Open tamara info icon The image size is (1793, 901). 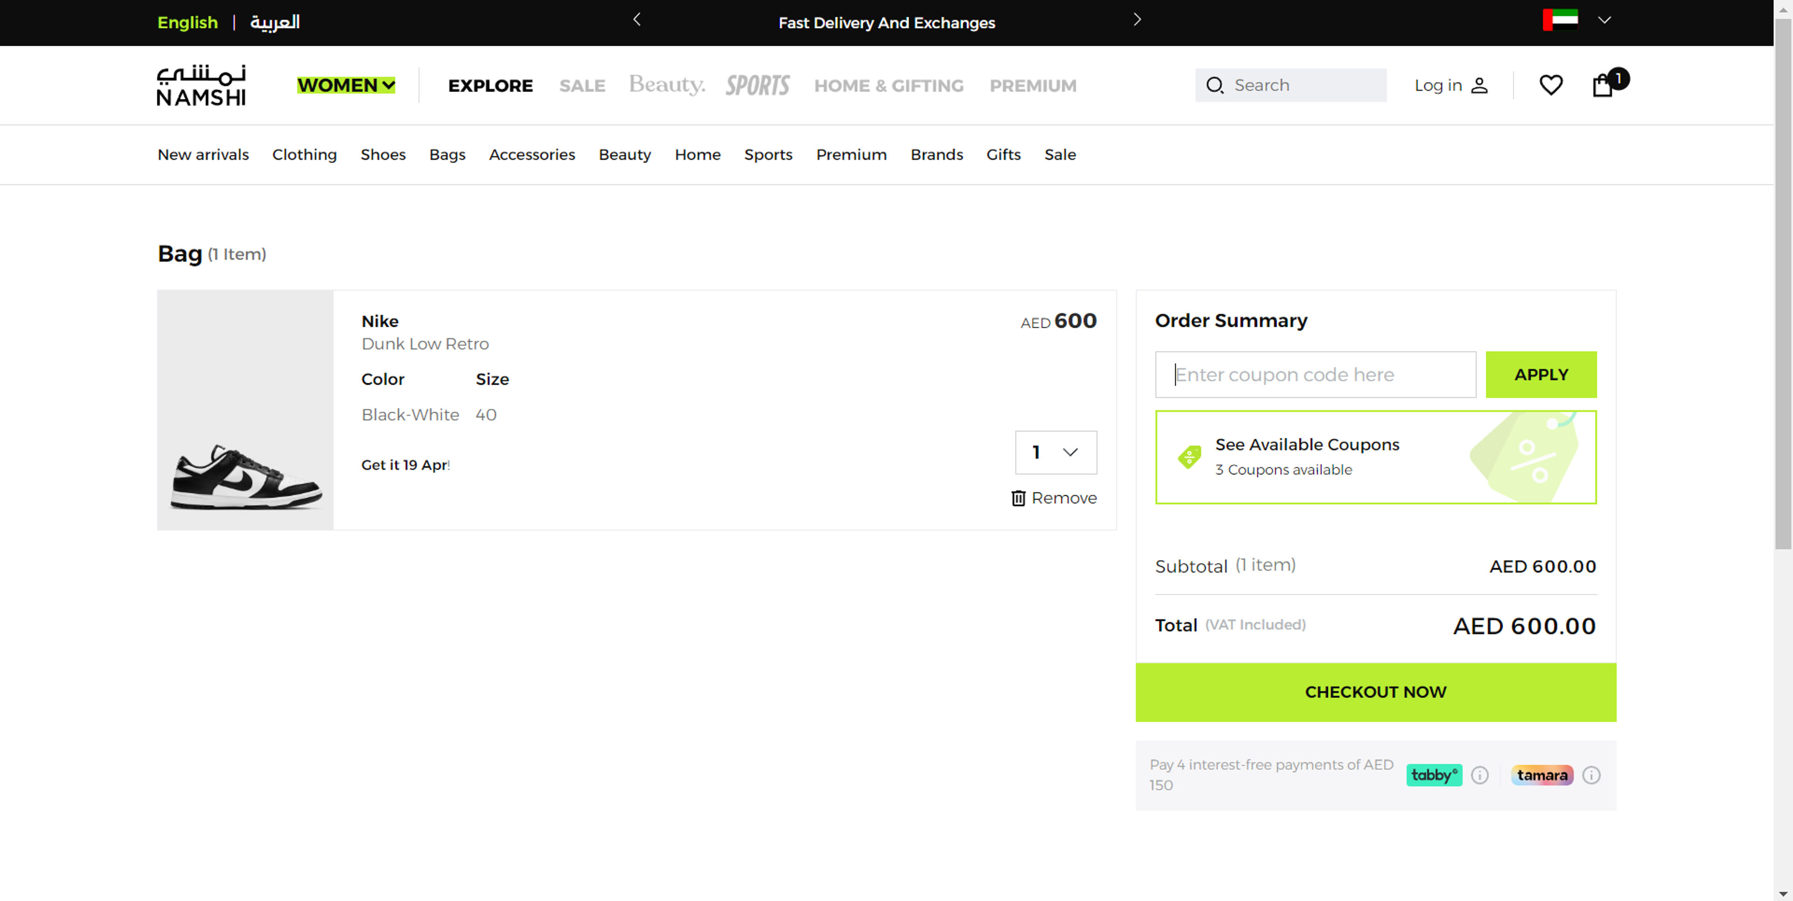1590,775
